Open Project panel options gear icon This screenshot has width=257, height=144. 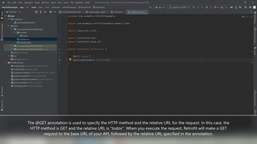coord(51,12)
